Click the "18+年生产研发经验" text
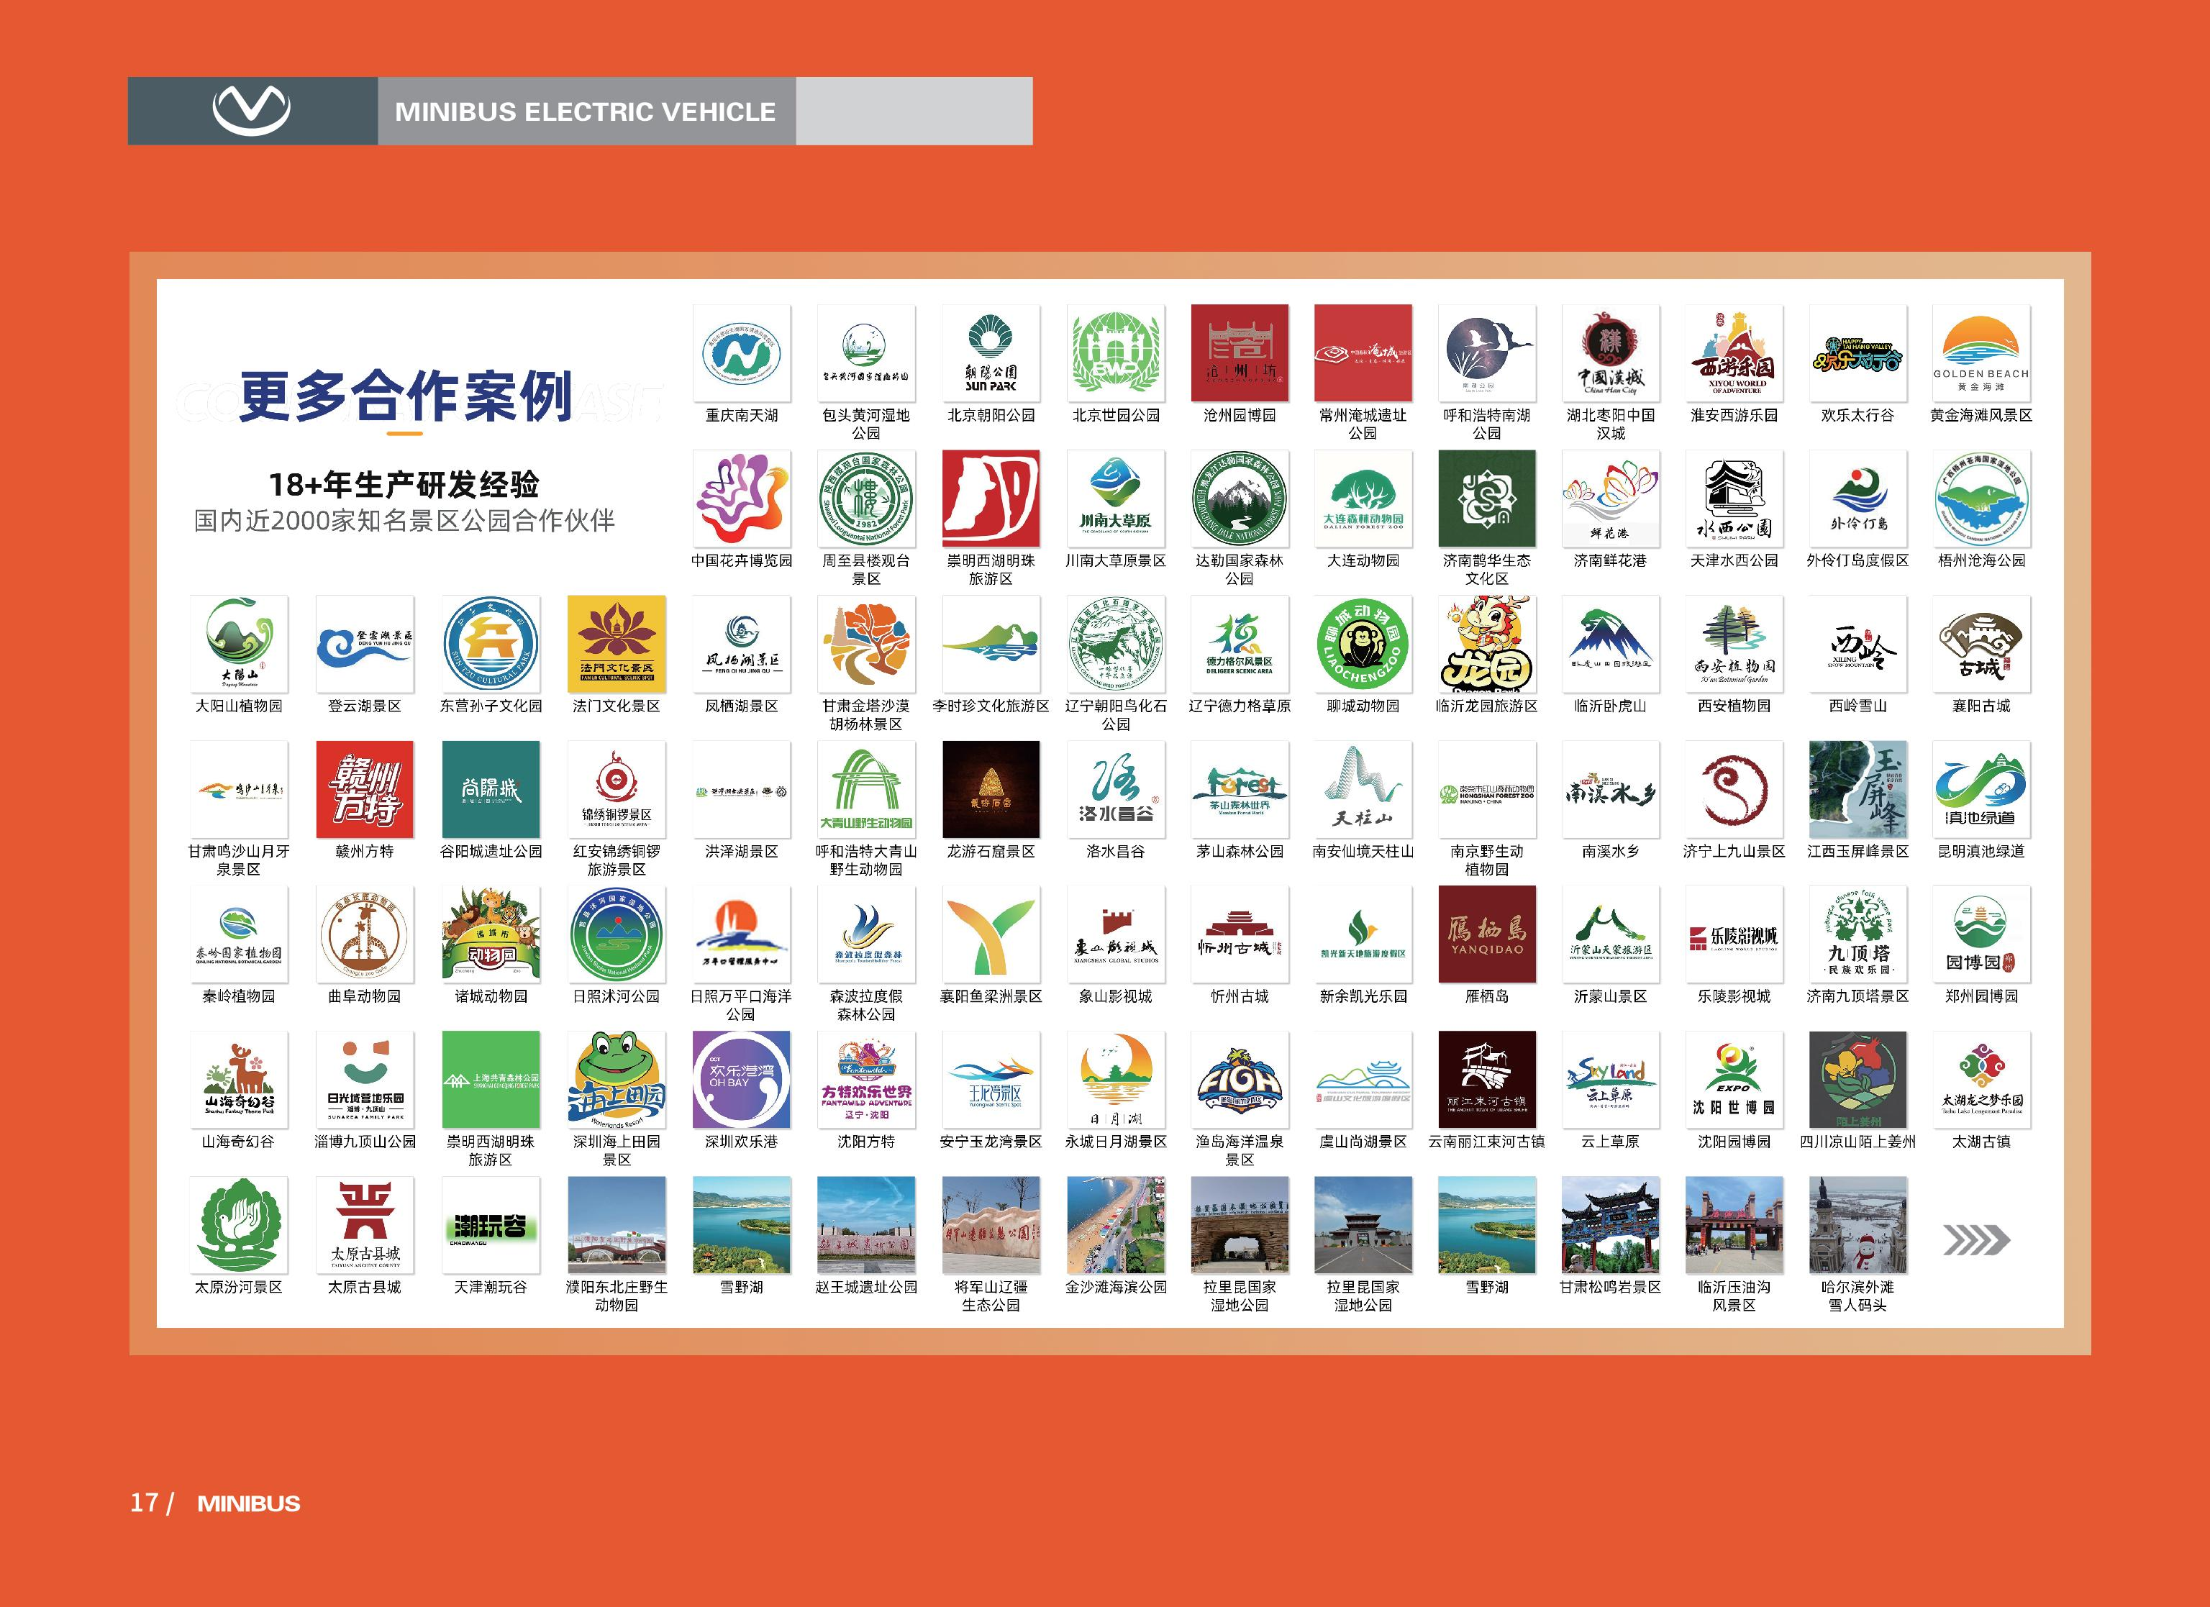 pos(404,484)
